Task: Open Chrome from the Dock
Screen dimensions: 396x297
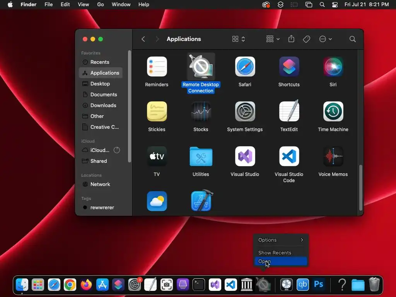Action: click(70, 285)
